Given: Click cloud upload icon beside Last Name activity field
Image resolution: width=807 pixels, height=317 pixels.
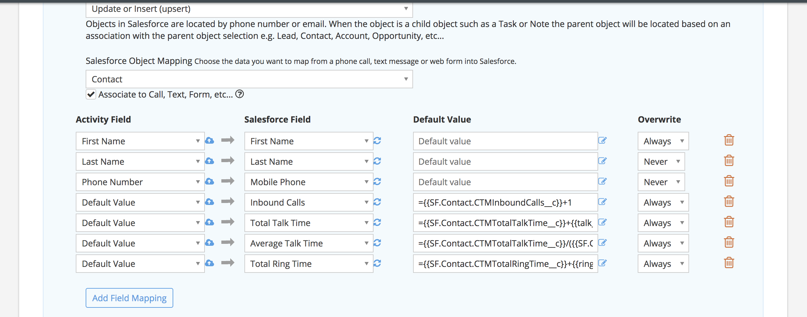Looking at the screenshot, I should coord(209,161).
